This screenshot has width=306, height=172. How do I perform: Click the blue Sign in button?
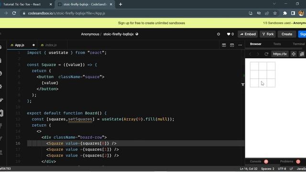[x=302, y=34]
